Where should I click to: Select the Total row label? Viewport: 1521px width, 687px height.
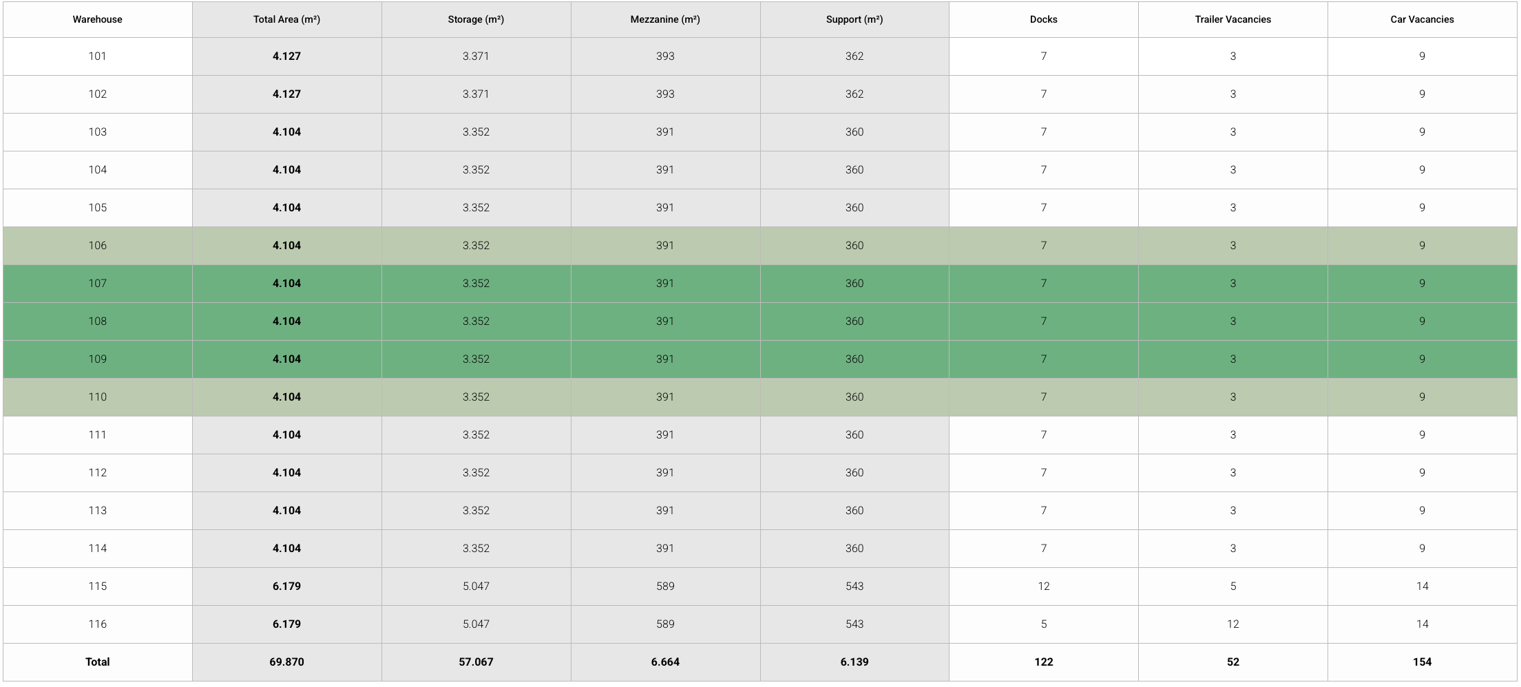tap(97, 662)
